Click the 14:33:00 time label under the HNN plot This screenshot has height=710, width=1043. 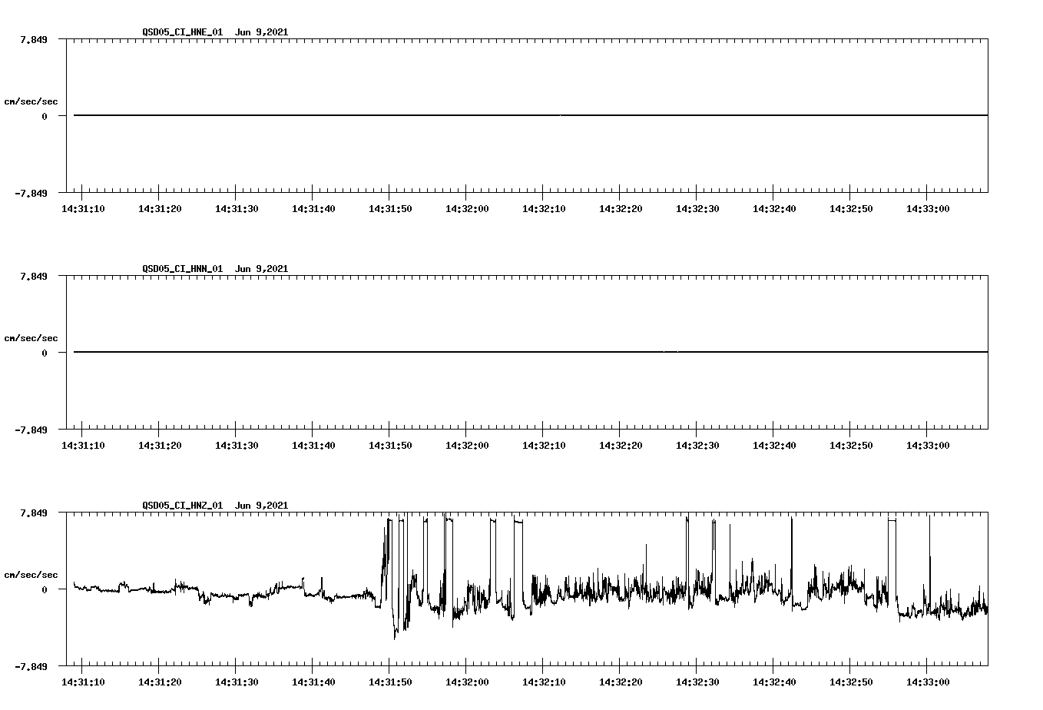[x=928, y=446]
